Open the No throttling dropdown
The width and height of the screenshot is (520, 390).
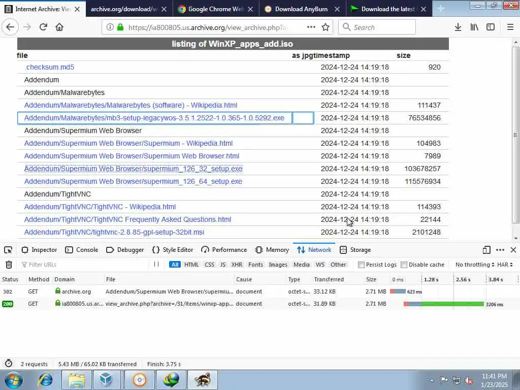tap(475, 265)
